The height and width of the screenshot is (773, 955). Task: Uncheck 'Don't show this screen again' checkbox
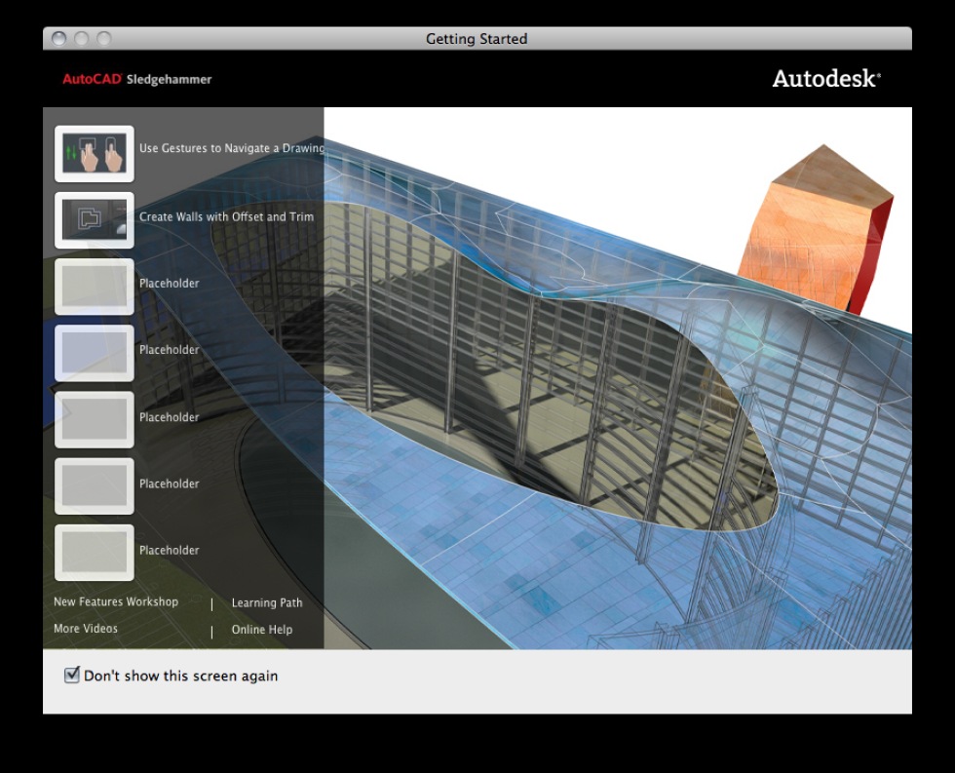coord(71,675)
